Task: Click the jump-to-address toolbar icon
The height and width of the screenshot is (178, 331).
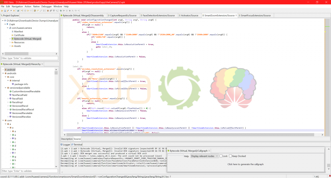Action: (x=22, y=11)
